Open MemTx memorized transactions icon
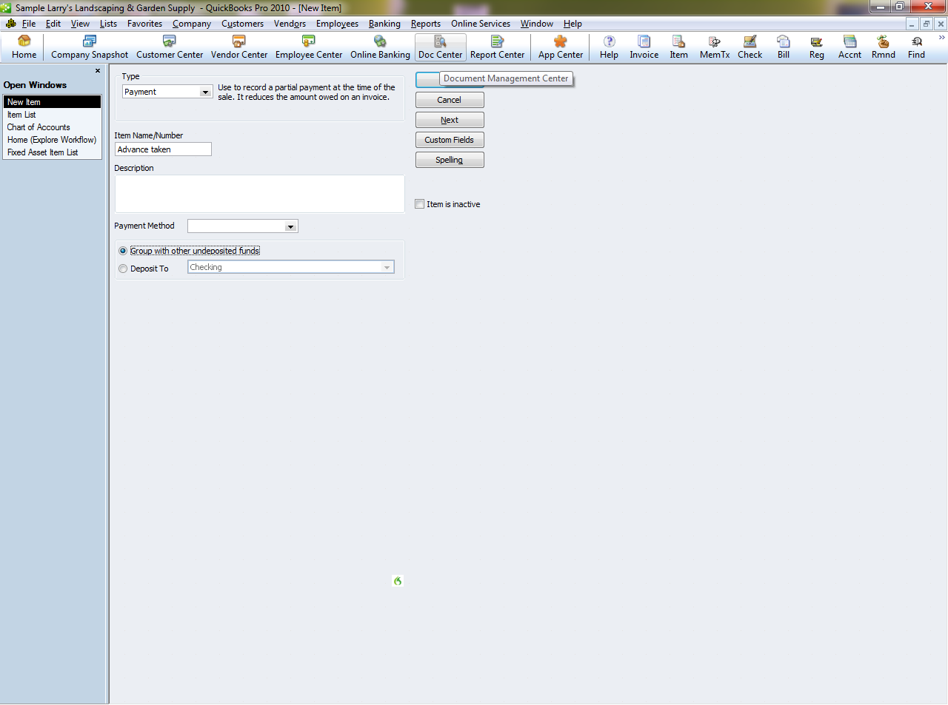Screen dimensions: 948x705 (x=715, y=47)
